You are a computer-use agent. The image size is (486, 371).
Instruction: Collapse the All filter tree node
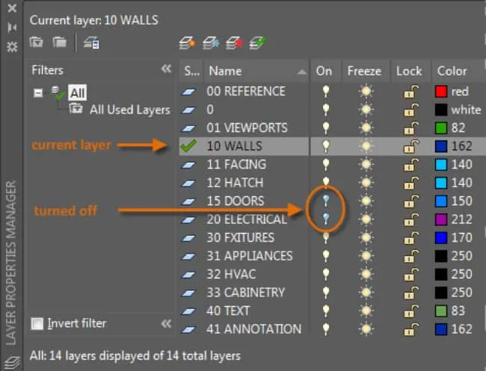coord(38,93)
